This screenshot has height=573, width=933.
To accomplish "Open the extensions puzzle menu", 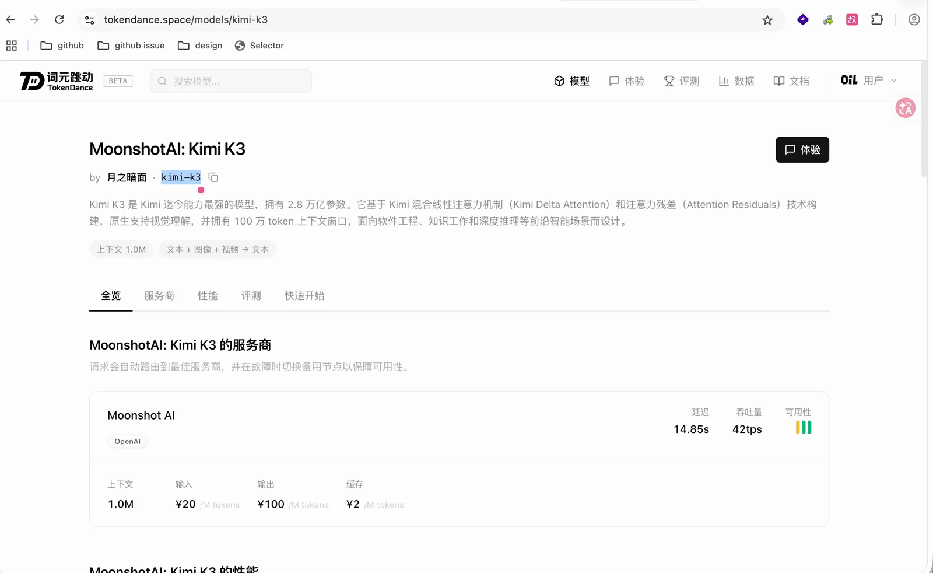I will (877, 20).
